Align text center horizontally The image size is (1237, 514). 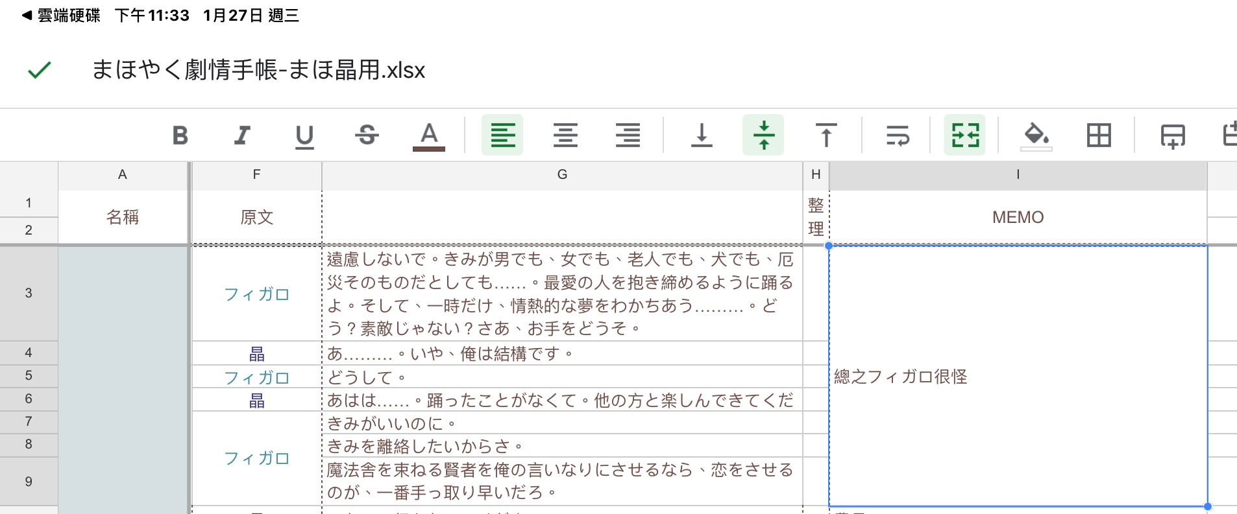[x=565, y=135]
